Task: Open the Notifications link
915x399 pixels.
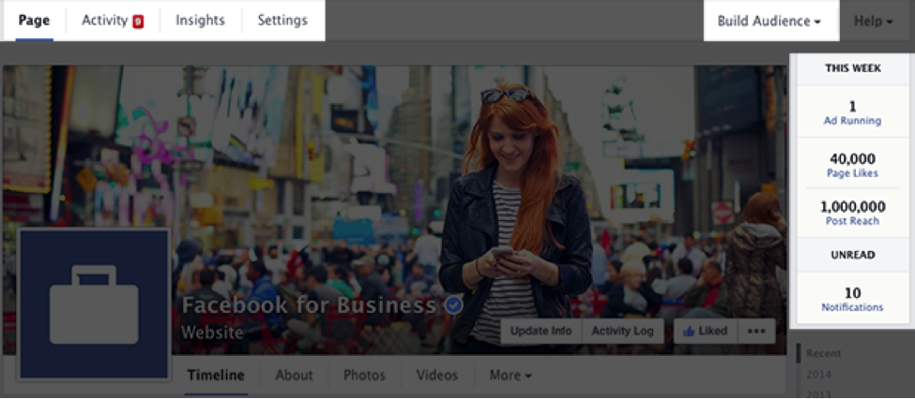Action: 852,307
